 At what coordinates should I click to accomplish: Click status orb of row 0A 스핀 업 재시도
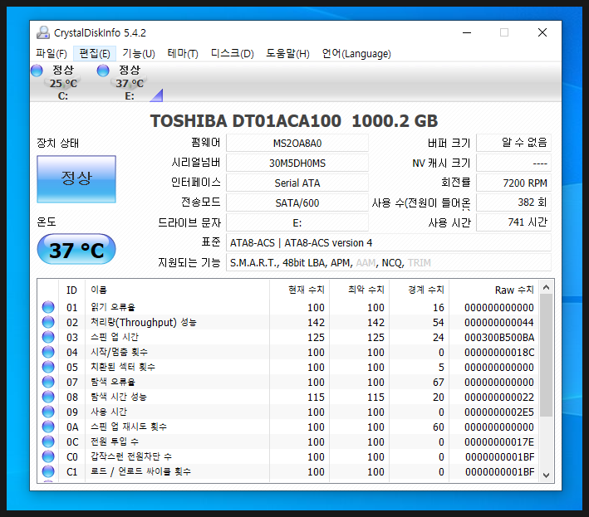click(48, 427)
